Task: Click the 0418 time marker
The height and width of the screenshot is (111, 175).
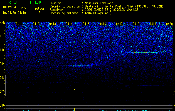Action: point(136,24)
